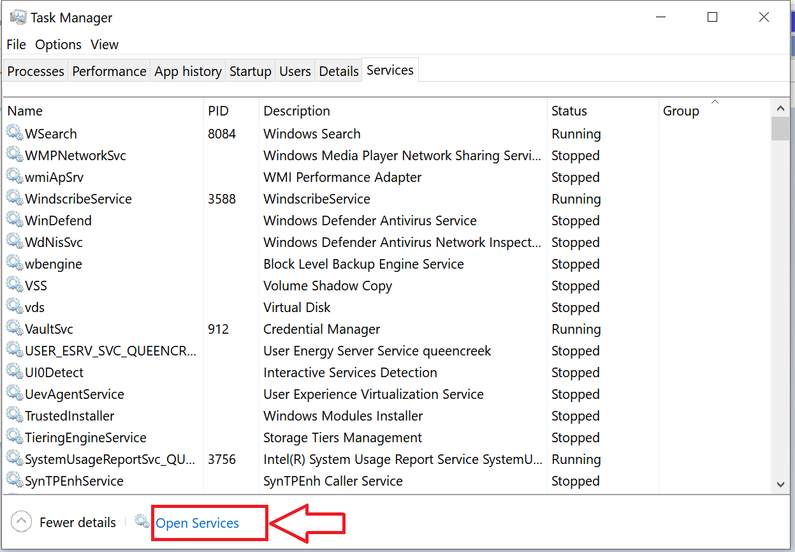Click Volume Shadow Copy description
795x552 pixels.
[328, 286]
